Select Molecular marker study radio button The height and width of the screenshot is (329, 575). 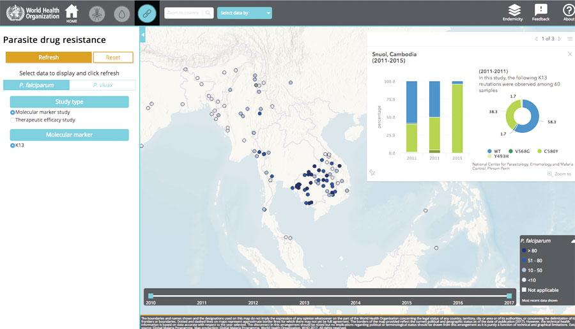tap(13, 112)
